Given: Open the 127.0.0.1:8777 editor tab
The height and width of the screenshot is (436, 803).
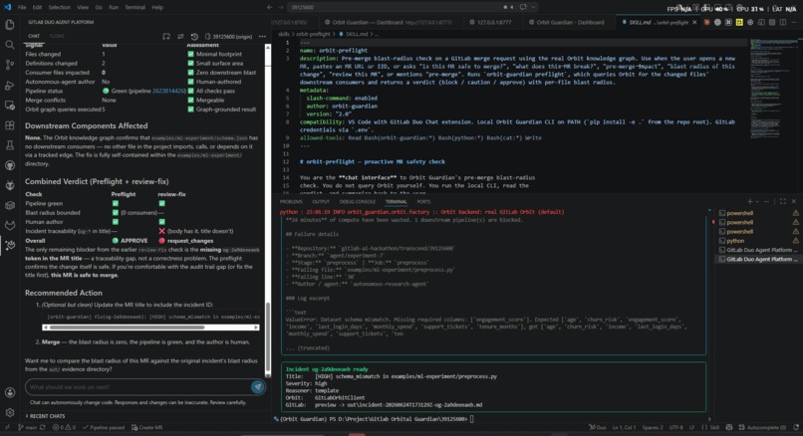Looking at the screenshot, I should point(489,22).
